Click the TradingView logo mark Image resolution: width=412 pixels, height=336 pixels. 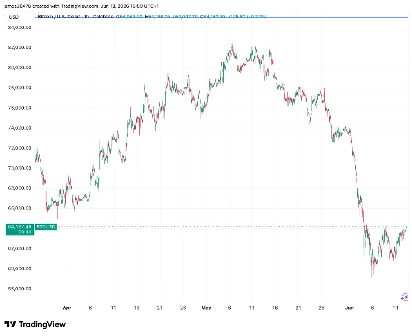[x=10, y=324]
